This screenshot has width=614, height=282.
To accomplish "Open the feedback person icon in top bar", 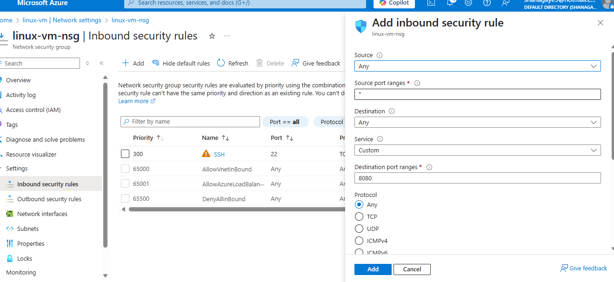I will (505, 3).
